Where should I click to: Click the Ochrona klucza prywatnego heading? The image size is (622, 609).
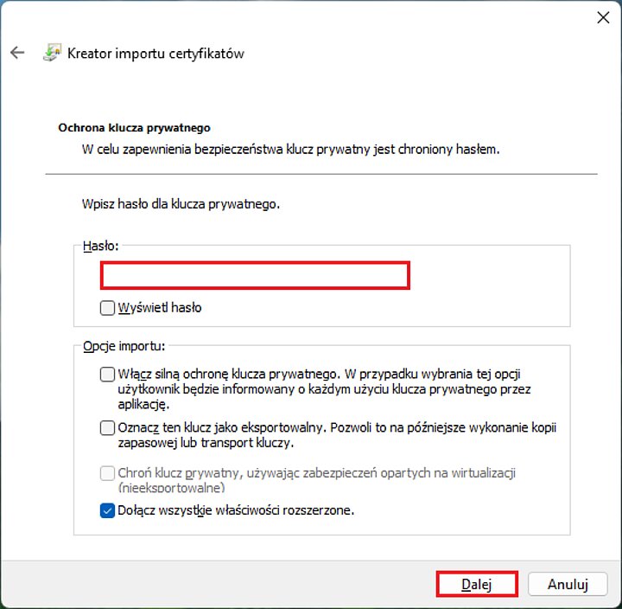pyautogui.click(x=134, y=128)
